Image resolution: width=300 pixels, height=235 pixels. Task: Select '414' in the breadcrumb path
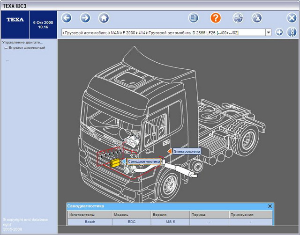coord(142,33)
